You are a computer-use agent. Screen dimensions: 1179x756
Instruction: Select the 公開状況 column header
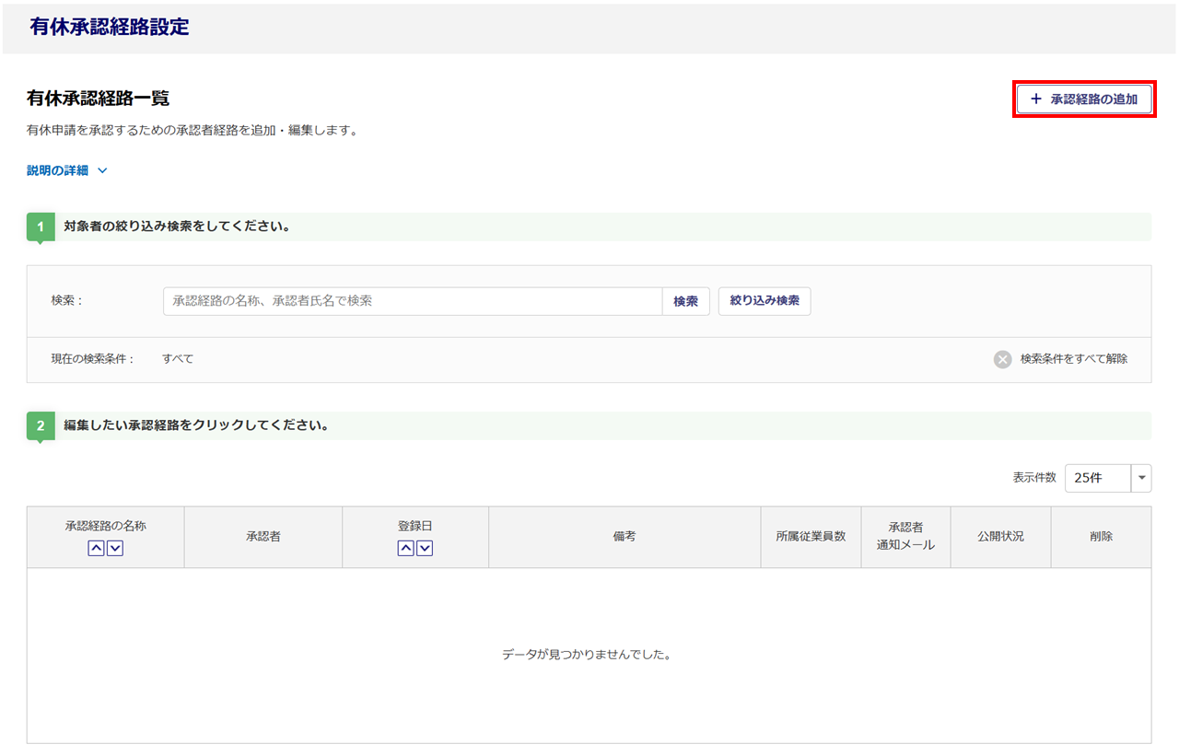[1000, 536]
